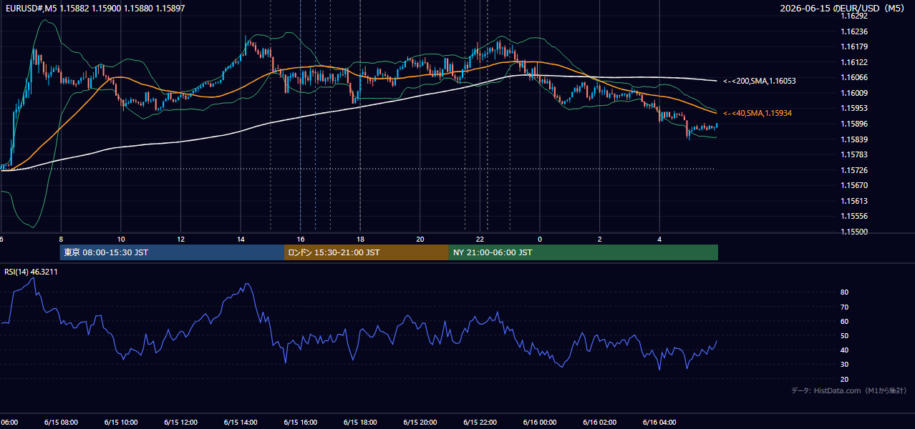This screenshot has width=915, height=429.
Task: Click hour label 14 under the price chart
Action: 241,239
